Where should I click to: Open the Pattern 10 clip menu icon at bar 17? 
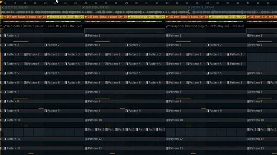click(x=5, y=120)
